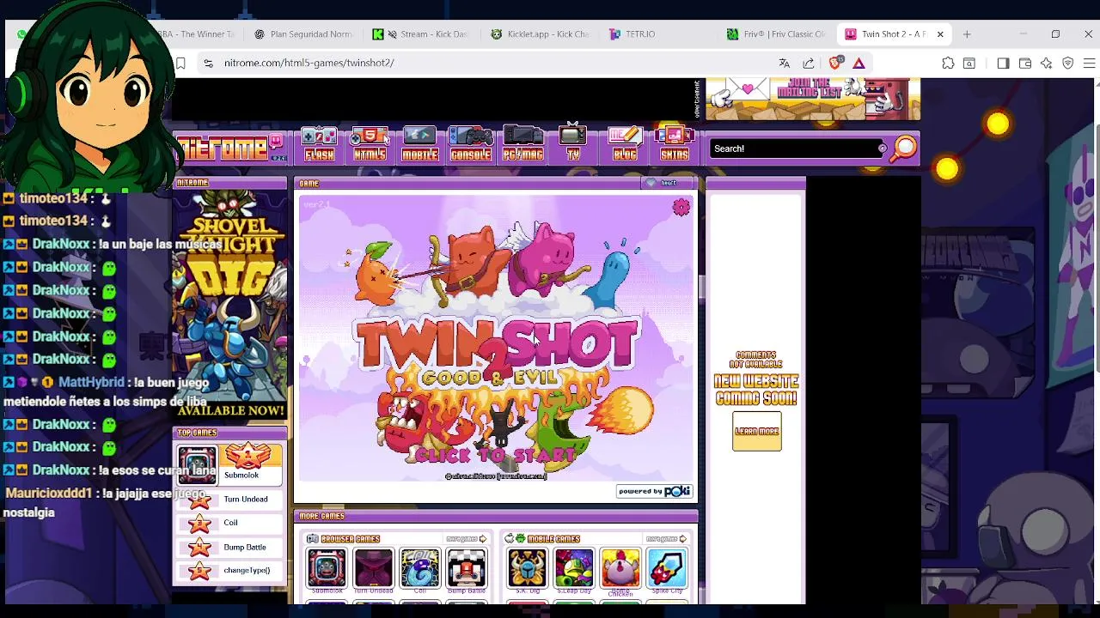The image size is (1100, 618).
Task: Click the Nitrome logo
Action: coord(229,148)
